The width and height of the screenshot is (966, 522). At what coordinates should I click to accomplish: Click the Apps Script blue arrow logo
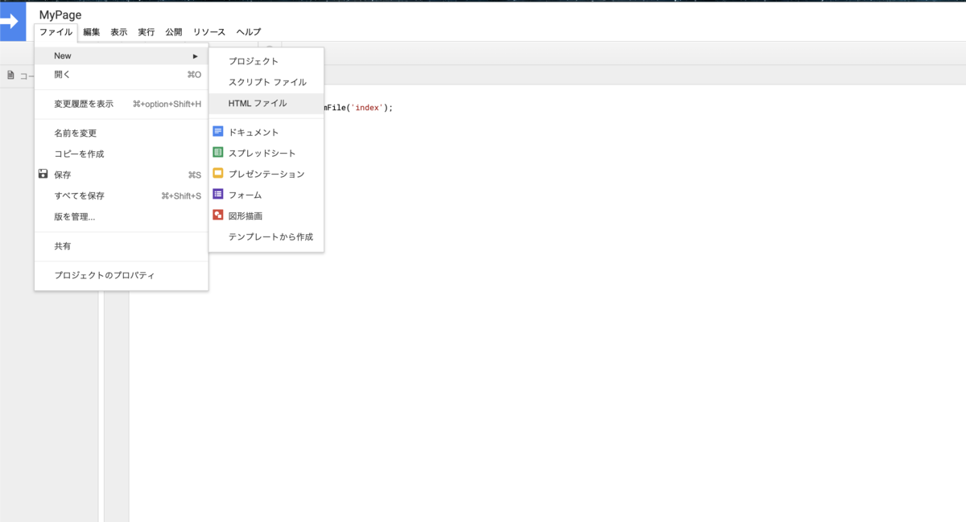click(12, 22)
